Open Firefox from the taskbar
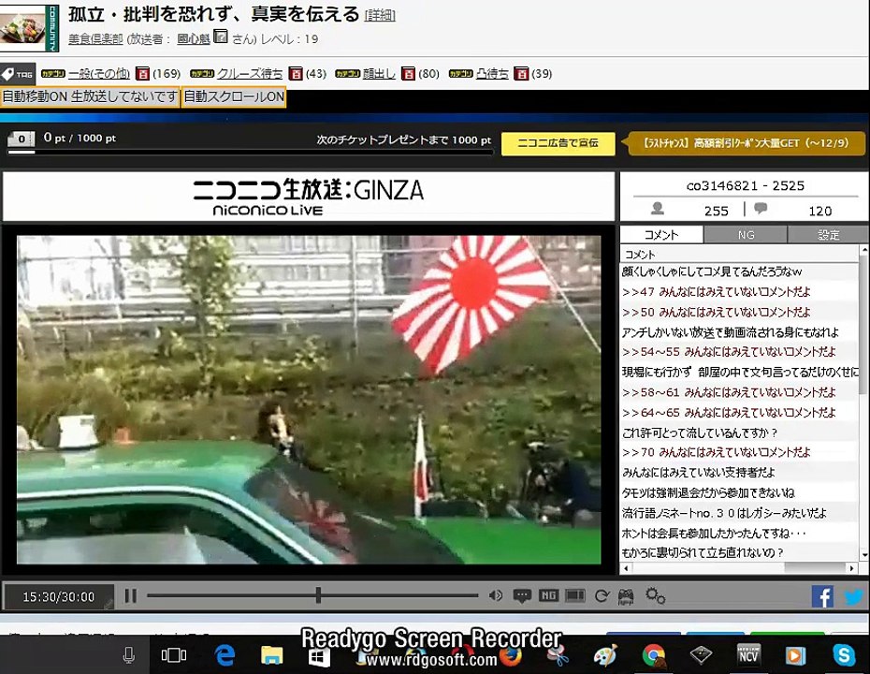Image resolution: width=870 pixels, height=674 pixels. pos(511,657)
